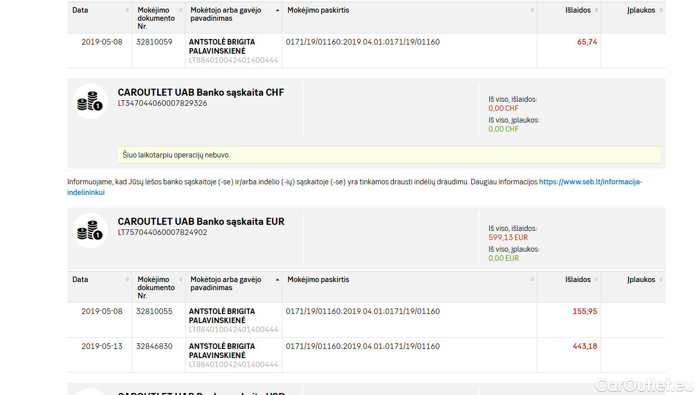Click the expense amount 443,18
Screen dimensions: 699x395
click(585, 346)
